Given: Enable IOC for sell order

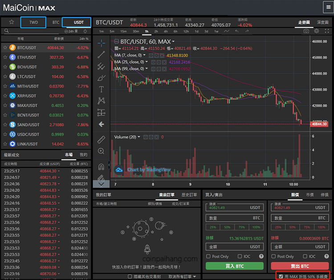Looking at the screenshot, I should tap(305, 256).
